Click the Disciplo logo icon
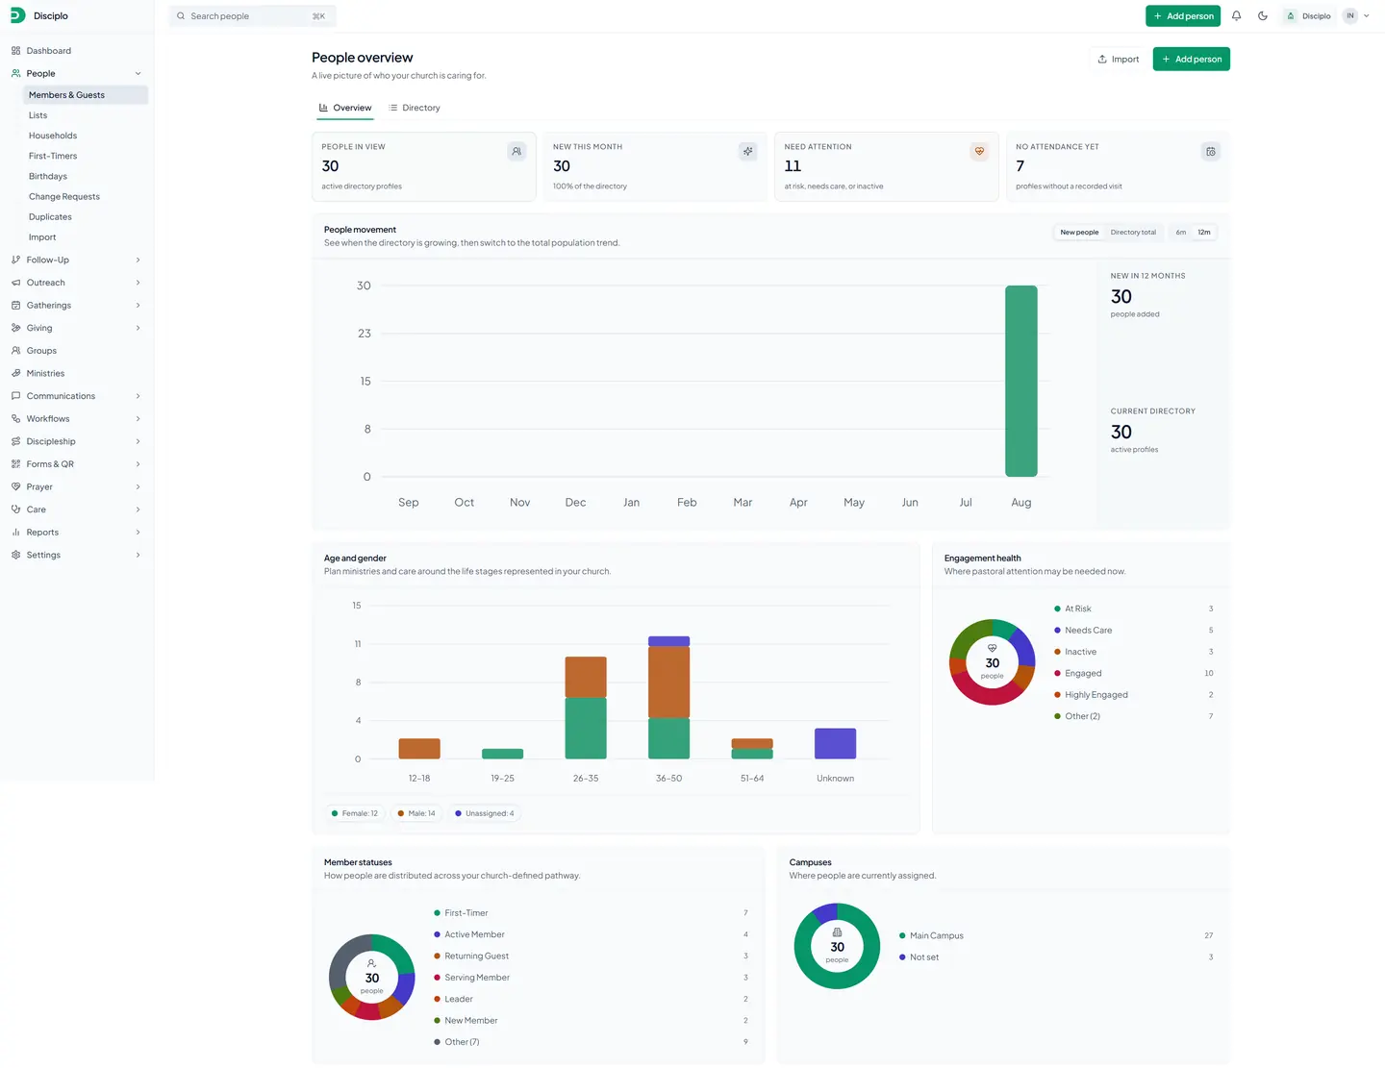 [17, 15]
